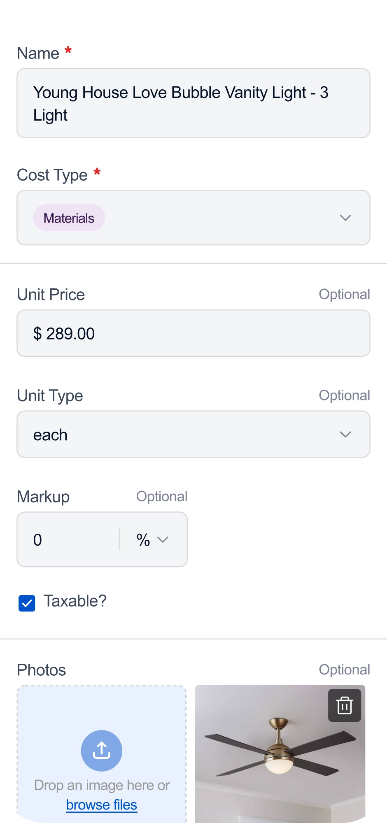Click the Unit Type chevron arrow
Screen dimensions: 387x823
point(345,435)
